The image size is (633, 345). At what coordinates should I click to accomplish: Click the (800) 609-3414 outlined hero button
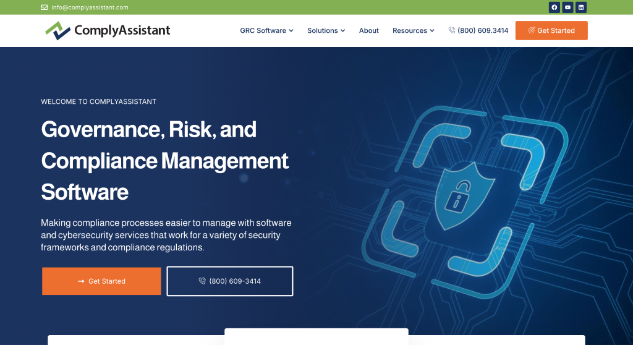(230, 281)
